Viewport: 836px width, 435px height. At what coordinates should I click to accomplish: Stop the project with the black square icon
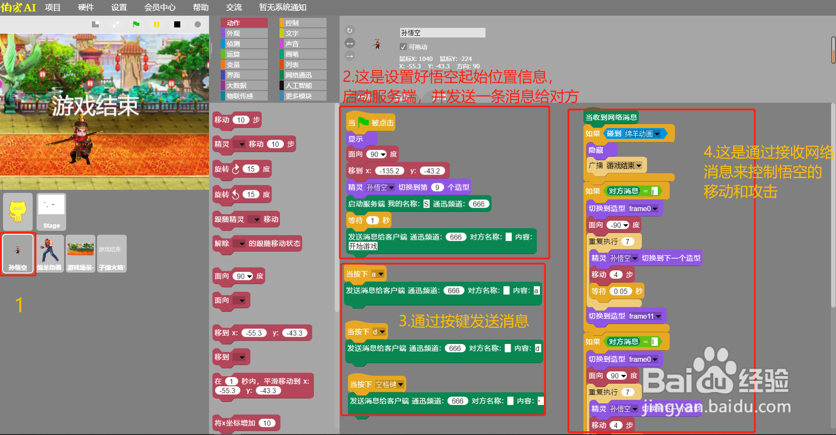tap(177, 24)
